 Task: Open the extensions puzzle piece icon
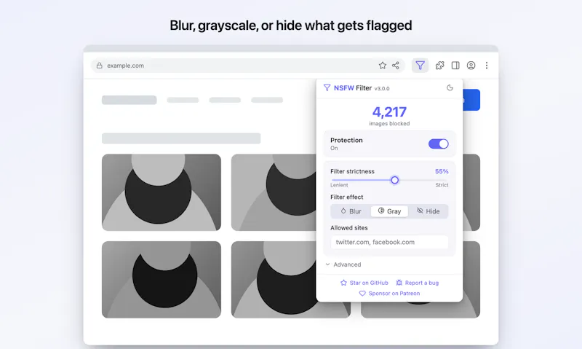(x=440, y=66)
